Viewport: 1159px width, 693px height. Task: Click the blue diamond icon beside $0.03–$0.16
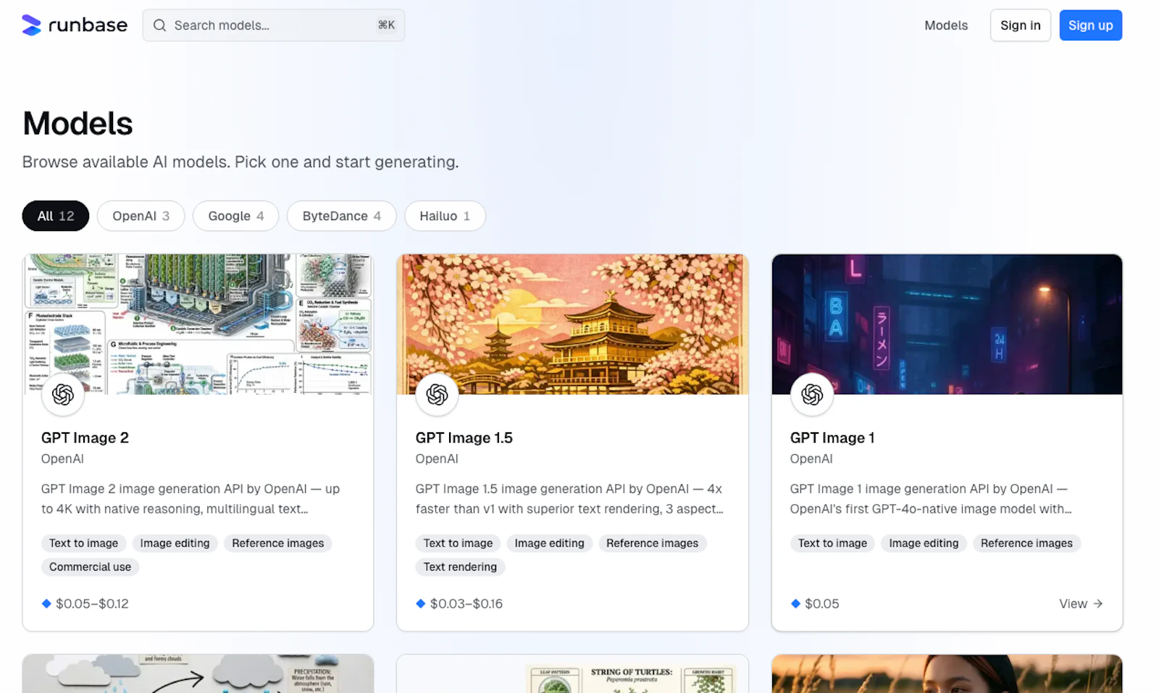(421, 603)
